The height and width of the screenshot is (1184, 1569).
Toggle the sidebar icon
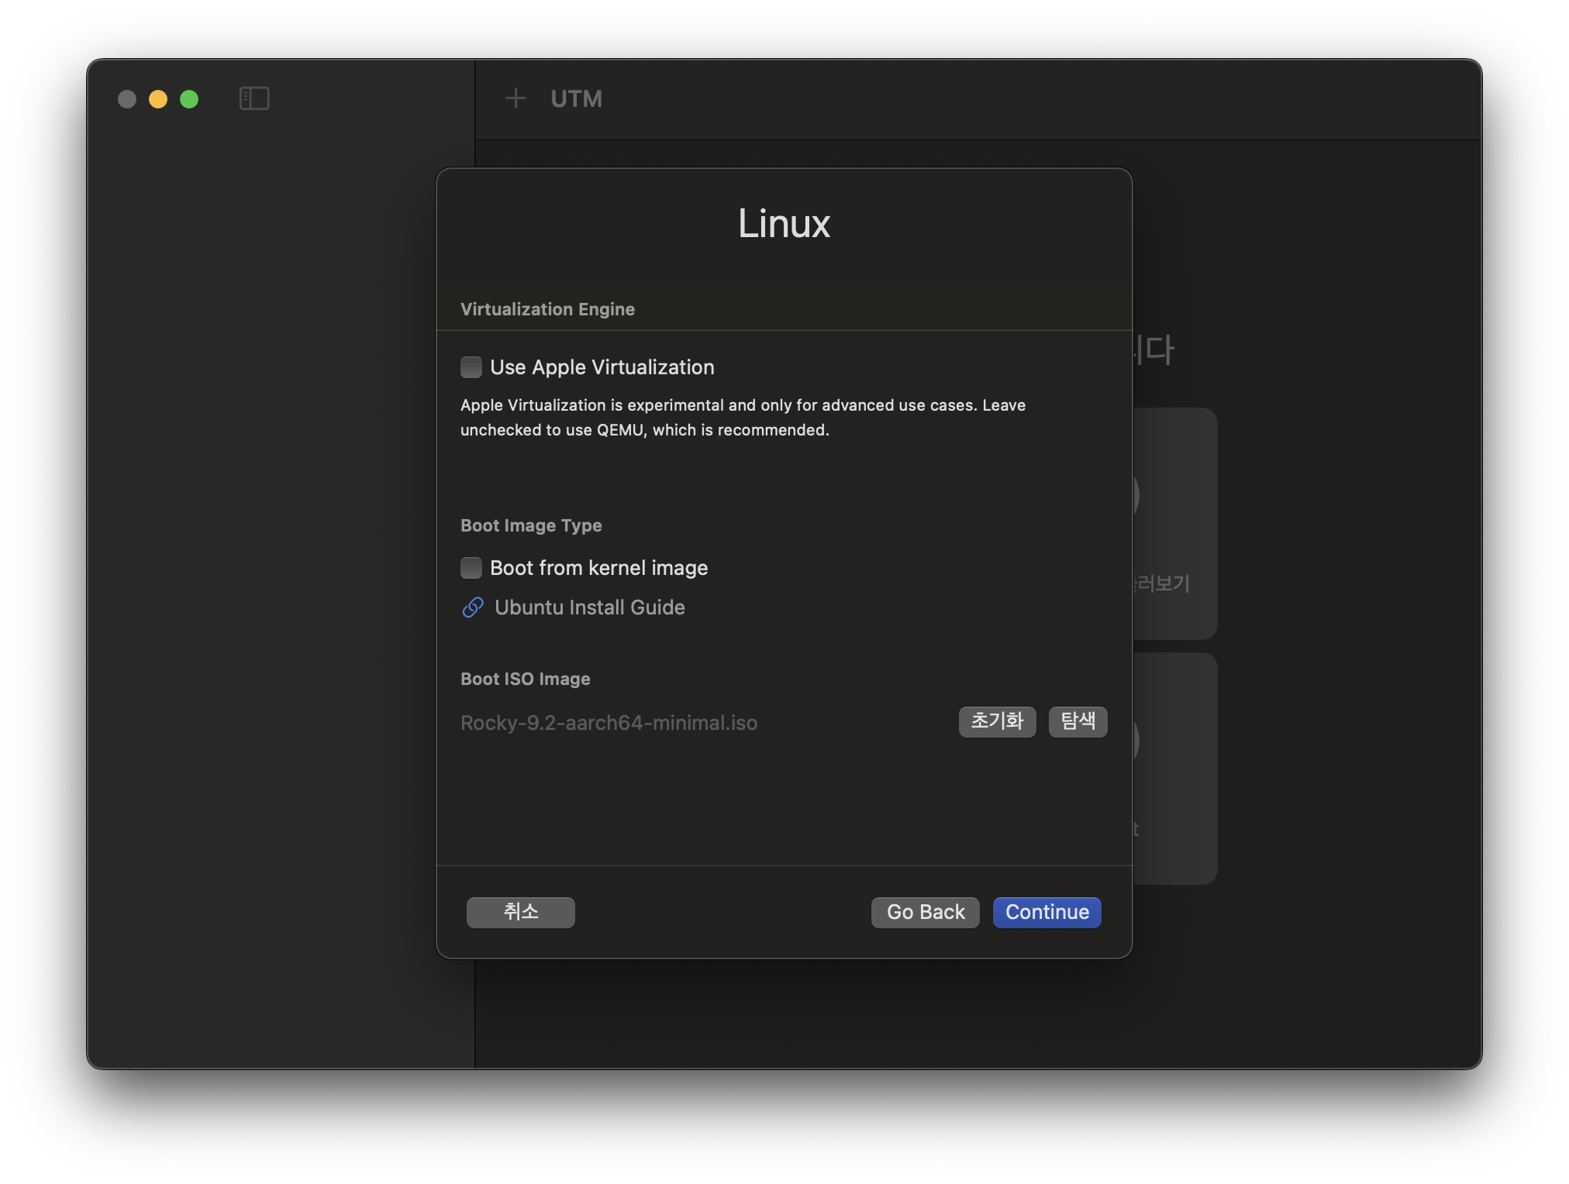254,98
